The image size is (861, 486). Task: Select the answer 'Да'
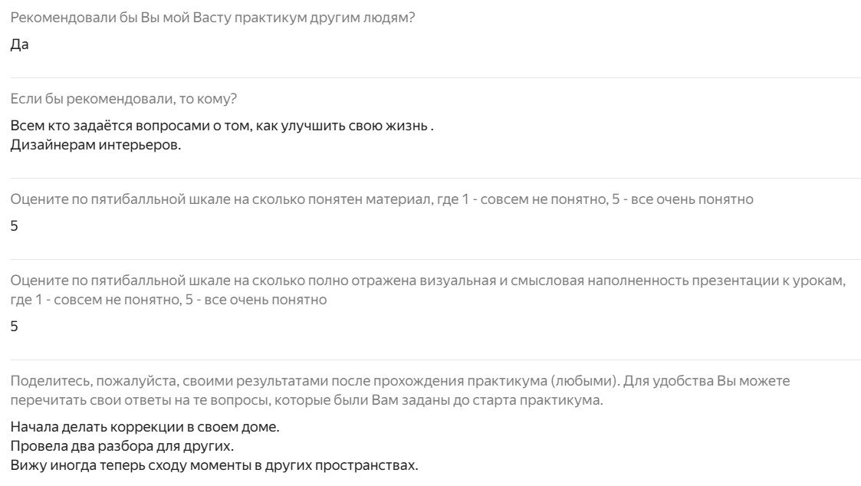point(19,44)
